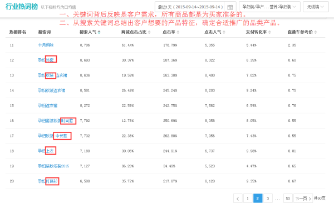This screenshot has width=334, height=204.
Task: Open search term 孕妇套装秋装时尚款
Action: 55,121
